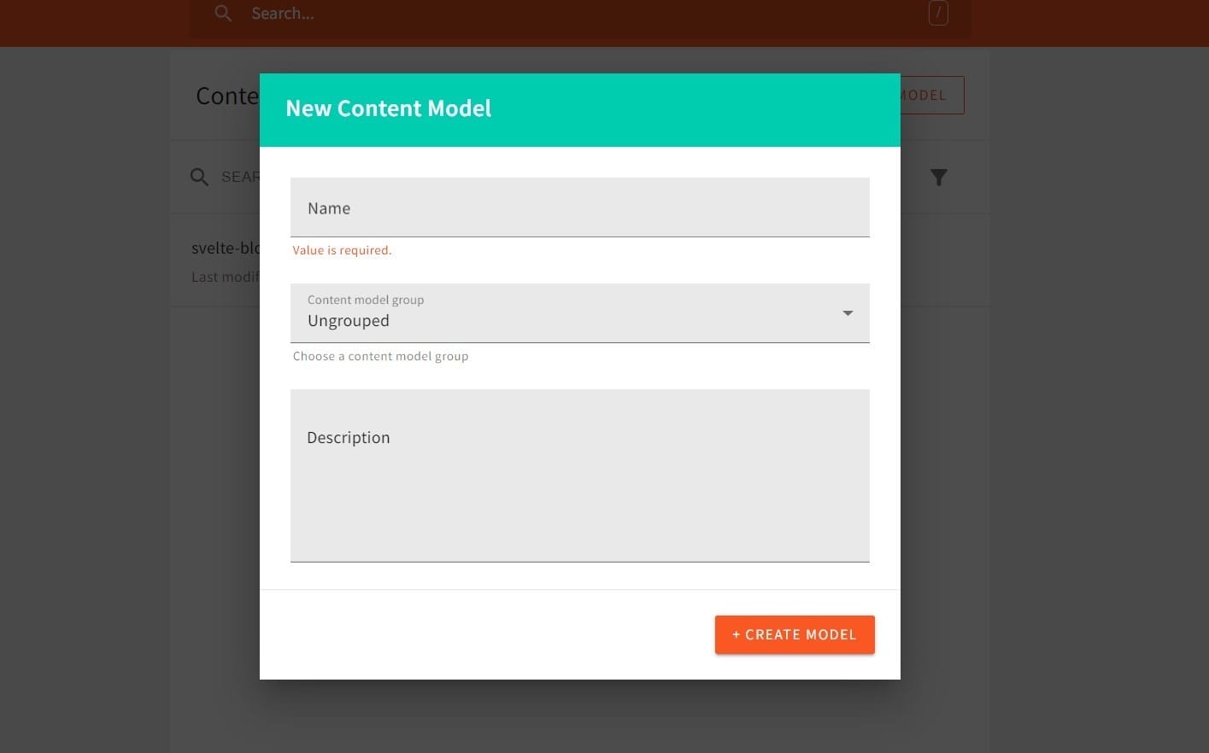Click the New Content Model dialog title
This screenshot has width=1209, height=753.
388,109
